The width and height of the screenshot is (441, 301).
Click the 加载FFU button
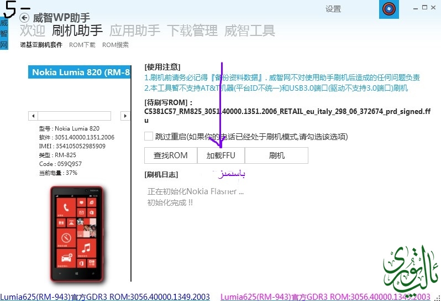(221, 155)
